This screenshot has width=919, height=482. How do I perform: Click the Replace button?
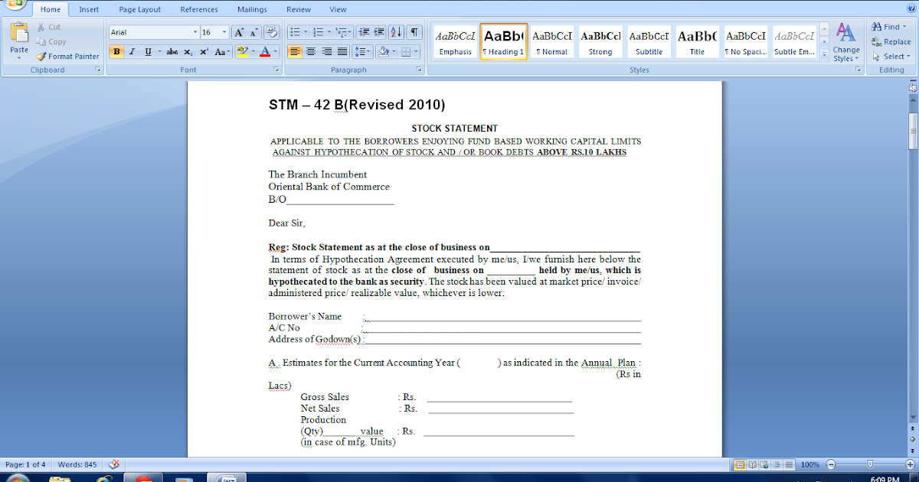[x=892, y=42]
